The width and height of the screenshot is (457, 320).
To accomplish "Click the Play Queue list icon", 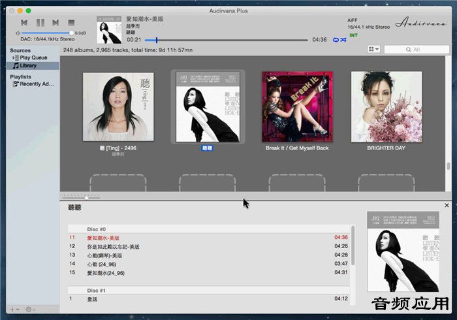I will [x=17, y=57].
